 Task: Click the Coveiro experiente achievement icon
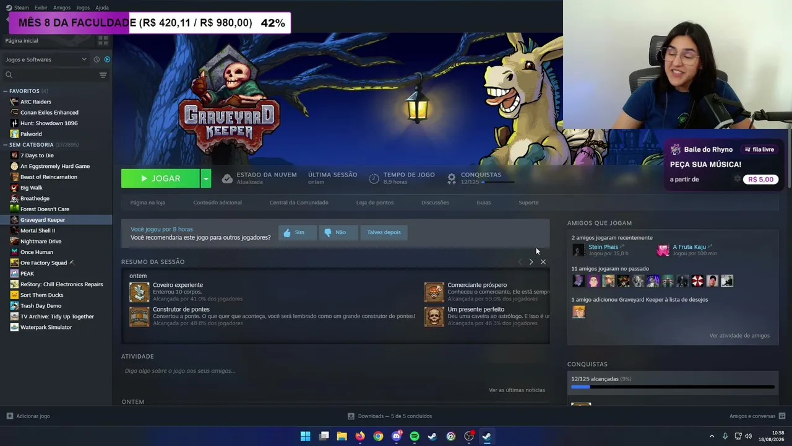coord(139,292)
